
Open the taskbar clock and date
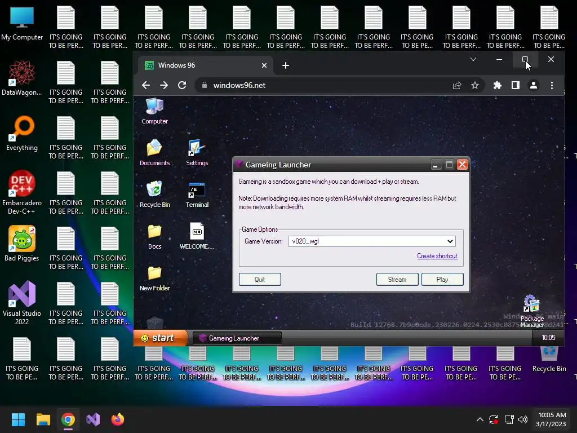(x=552, y=419)
